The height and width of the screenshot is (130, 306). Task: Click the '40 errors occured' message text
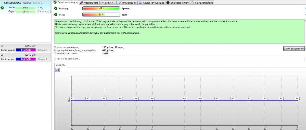146,21
